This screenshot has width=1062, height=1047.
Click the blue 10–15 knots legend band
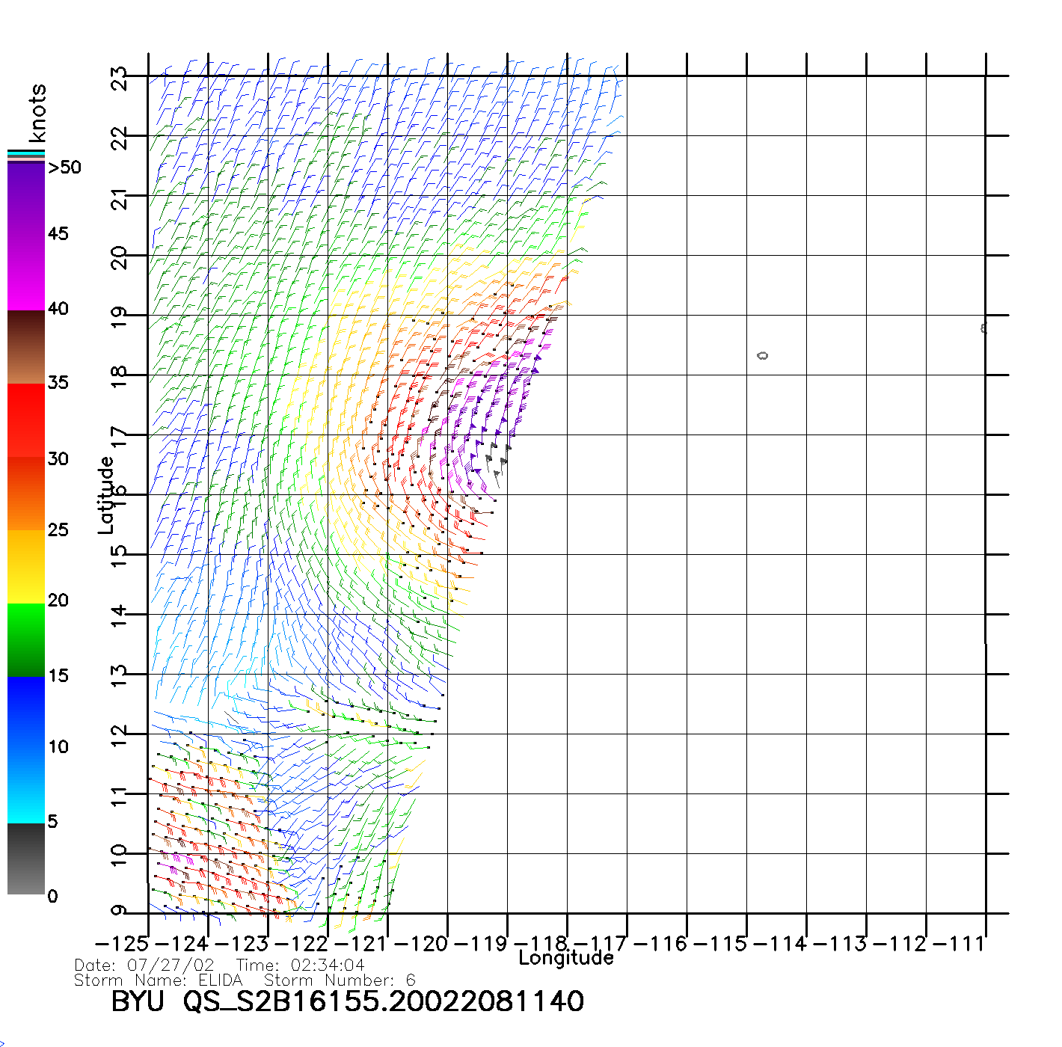point(25,713)
